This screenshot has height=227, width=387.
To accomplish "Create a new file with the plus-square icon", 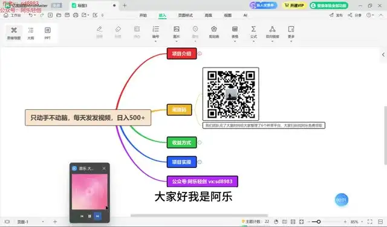I will point(50,15).
